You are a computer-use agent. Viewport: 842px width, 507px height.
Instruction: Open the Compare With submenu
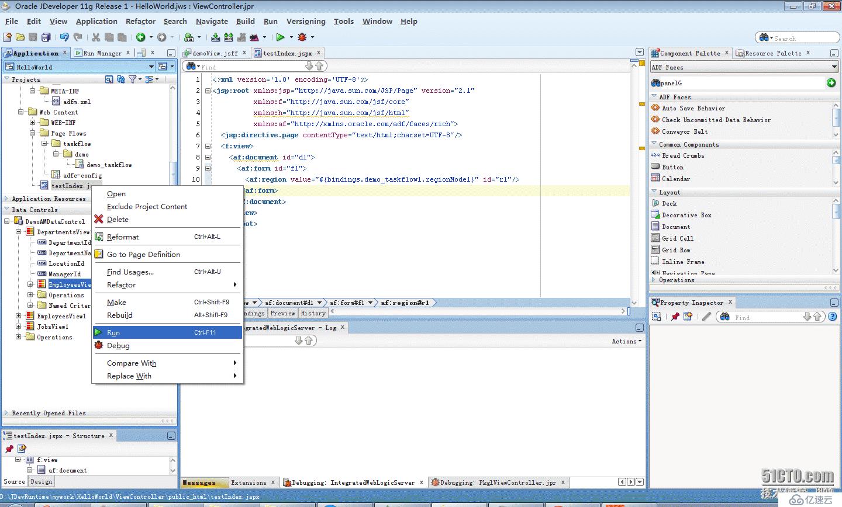click(x=167, y=363)
